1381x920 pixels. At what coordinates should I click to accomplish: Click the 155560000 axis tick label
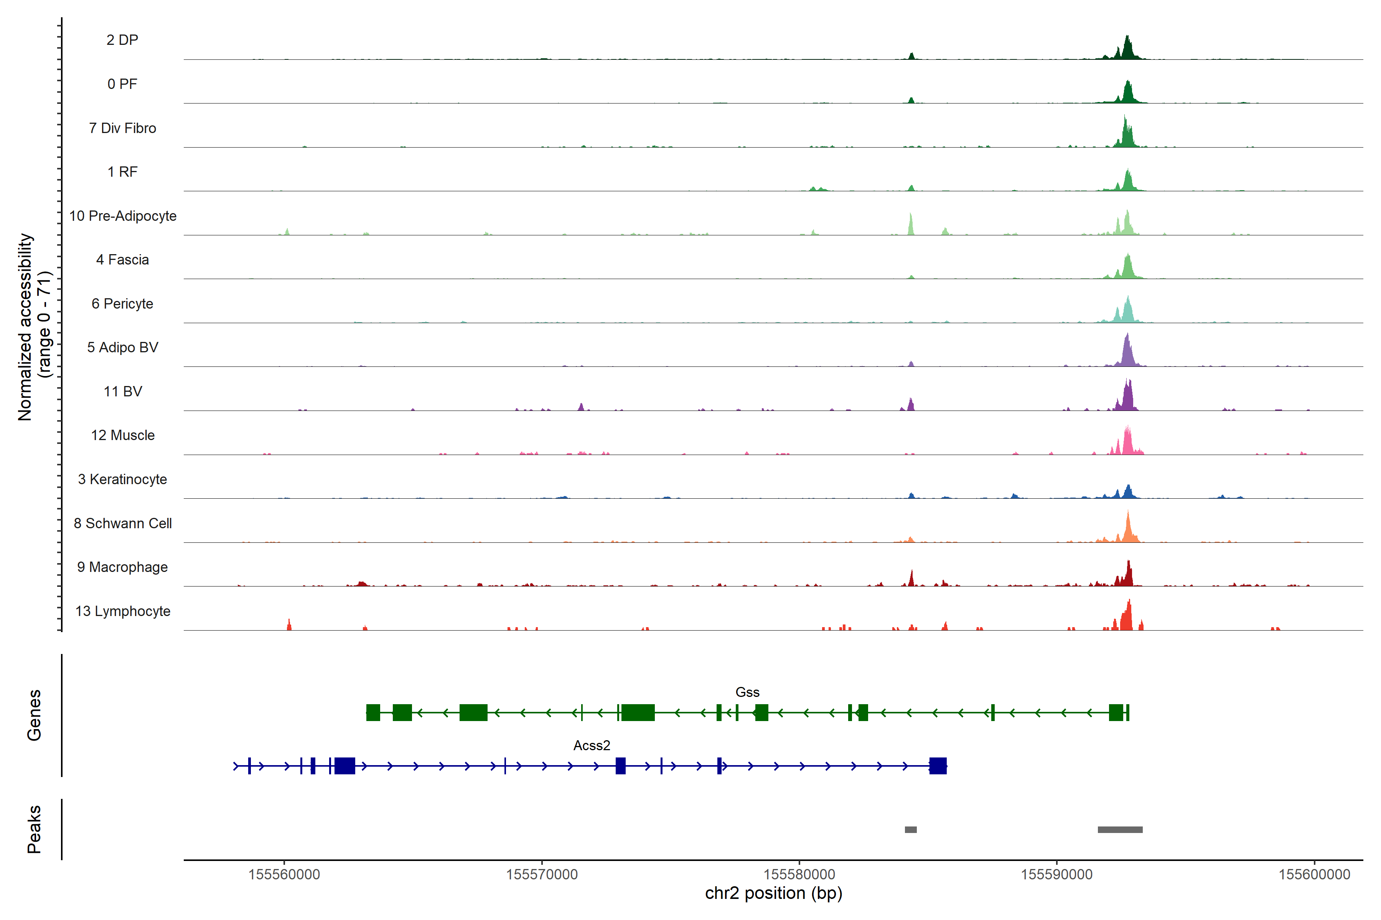(284, 874)
